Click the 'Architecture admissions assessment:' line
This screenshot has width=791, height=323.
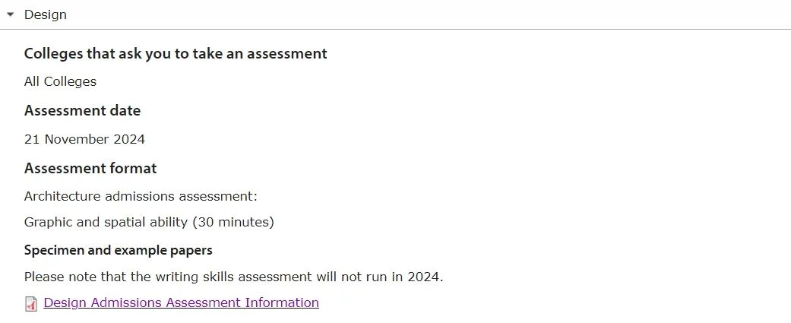pos(141,196)
